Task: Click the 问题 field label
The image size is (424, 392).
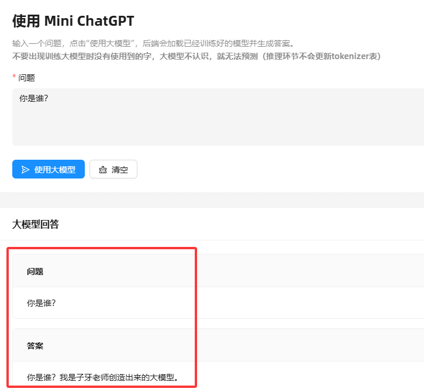Action: coord(26,78)
